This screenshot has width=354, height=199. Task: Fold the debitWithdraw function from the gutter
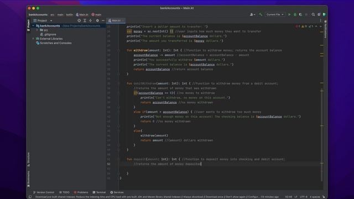point(118,83)
